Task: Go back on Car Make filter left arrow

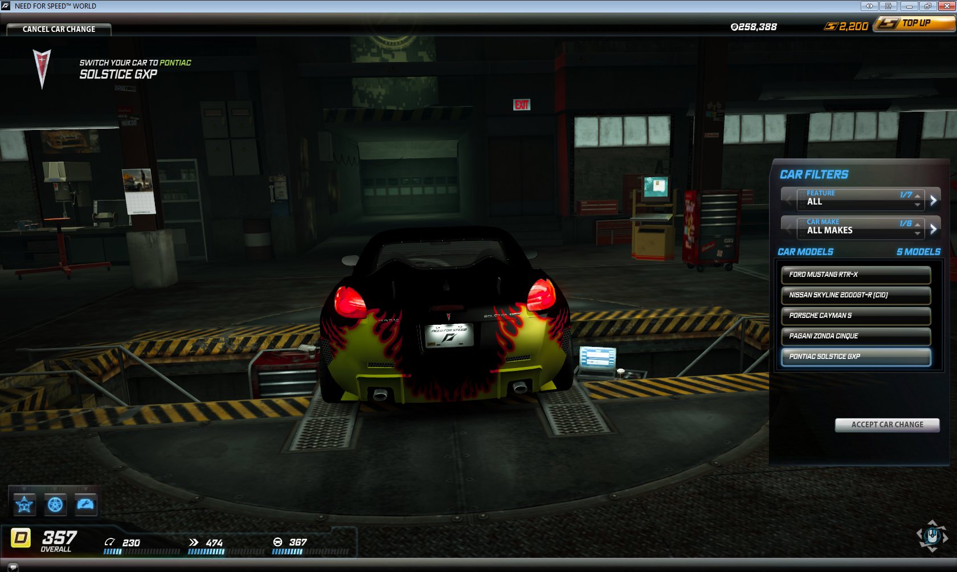Action: coord(789,228)
